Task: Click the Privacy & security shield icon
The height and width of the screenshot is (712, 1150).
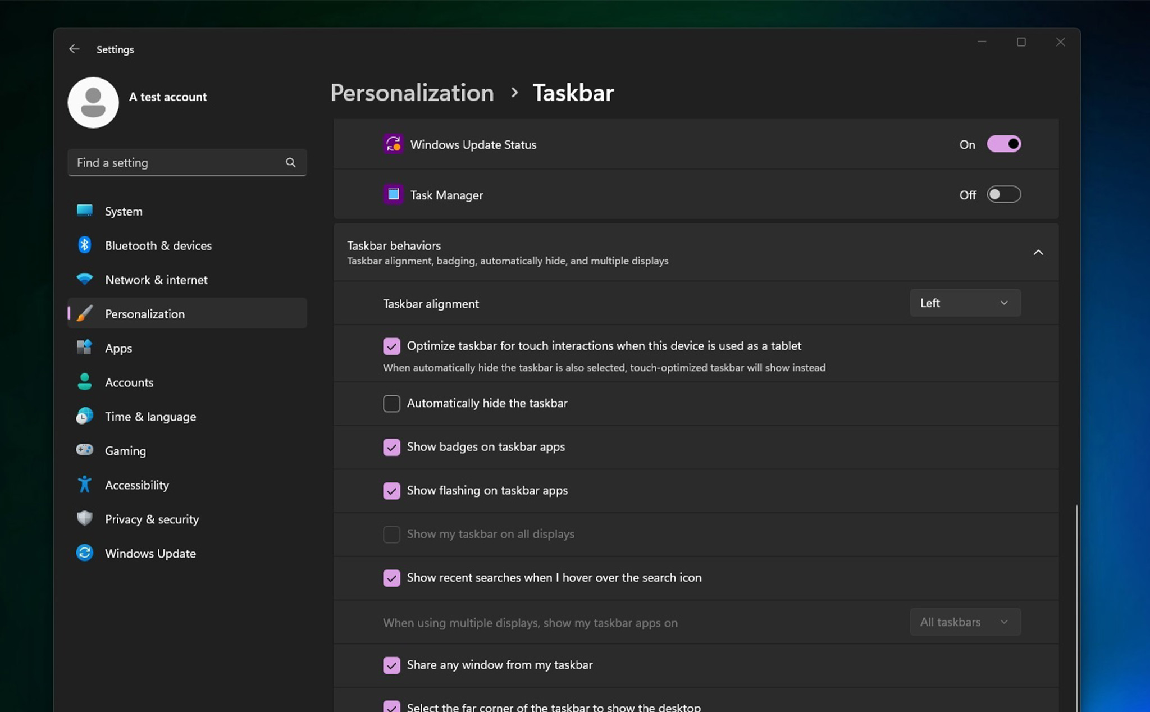Action: [85, 519]
